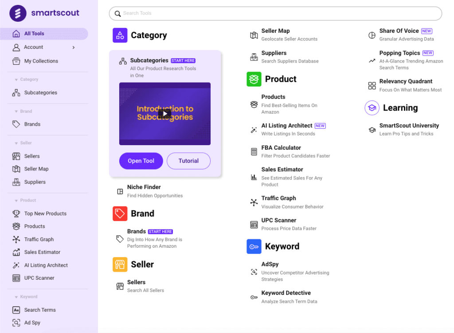This screenshot has width=454, height=333.
Task: Click the sidebar Traffic Graph icon
Action: [16, 239]
